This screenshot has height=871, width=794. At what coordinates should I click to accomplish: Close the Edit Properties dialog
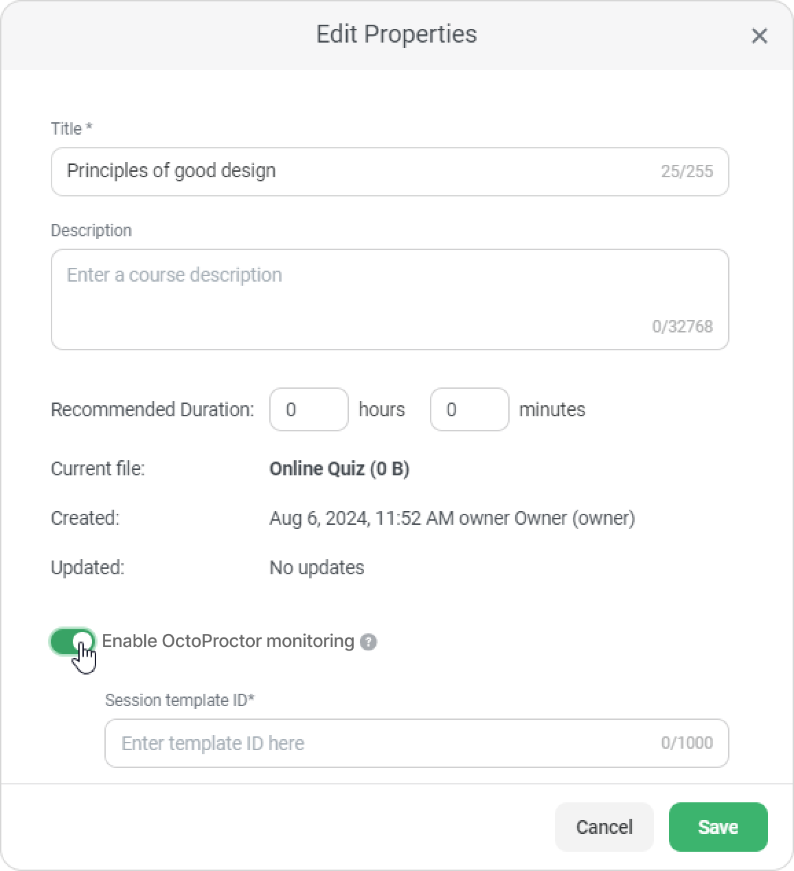759,36
